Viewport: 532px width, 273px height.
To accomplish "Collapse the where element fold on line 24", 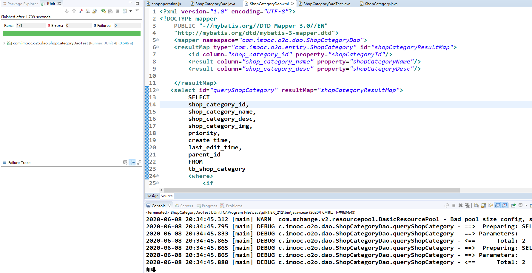I will coord(157,176).
